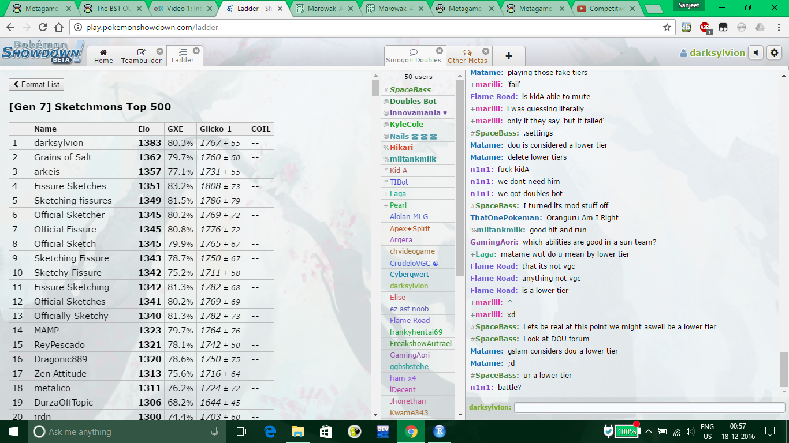This screenshot has height=443, width=789.
Task: Open the Windows Start menu
Action: (x=13, y=431)
